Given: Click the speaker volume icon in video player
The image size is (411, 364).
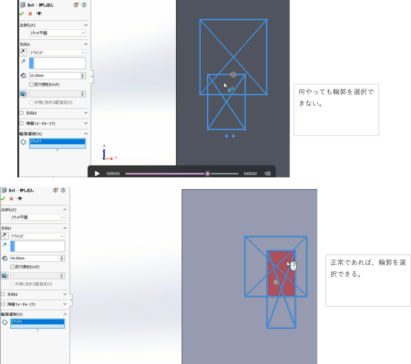Looking at the screenshot, I should (267, 174).
